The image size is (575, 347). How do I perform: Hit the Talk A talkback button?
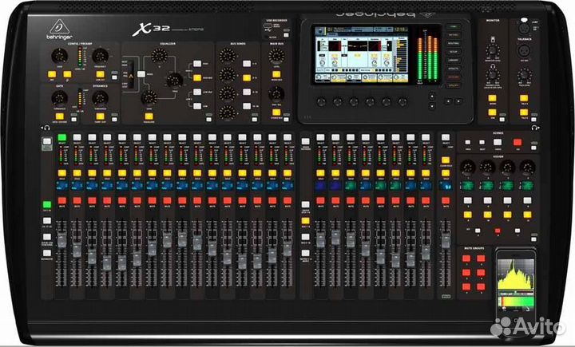(x=524, y=98)
